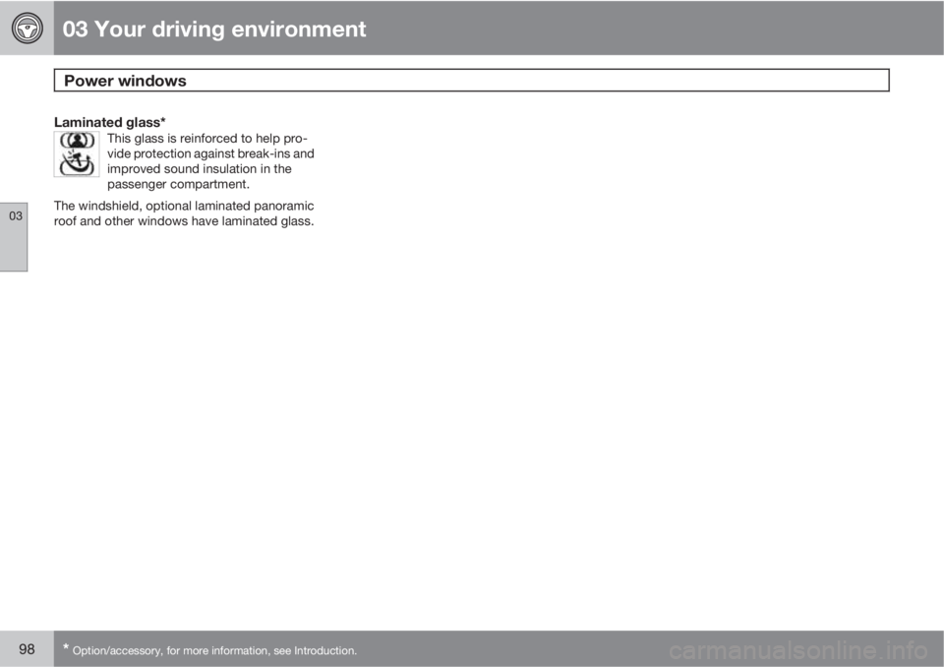Click the laminated glass symbol icon
This screenshot has height=667, width=944.
[x=77, y=154]
